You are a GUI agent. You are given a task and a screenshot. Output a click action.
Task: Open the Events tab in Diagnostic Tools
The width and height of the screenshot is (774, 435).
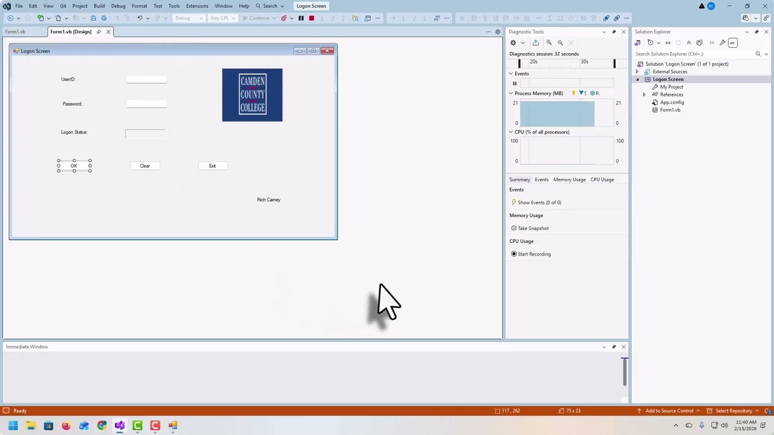(542, 179)
